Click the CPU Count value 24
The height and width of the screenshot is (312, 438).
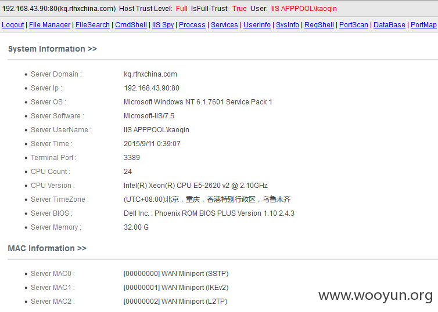[x=128, y=172]
